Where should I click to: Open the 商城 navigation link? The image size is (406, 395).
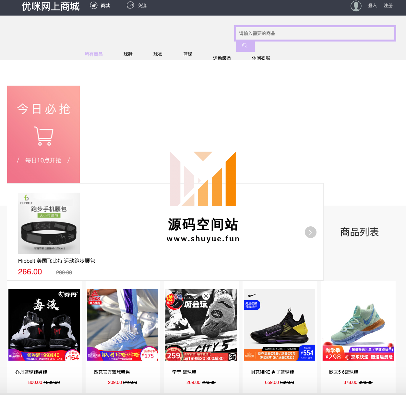pos(105,6)
